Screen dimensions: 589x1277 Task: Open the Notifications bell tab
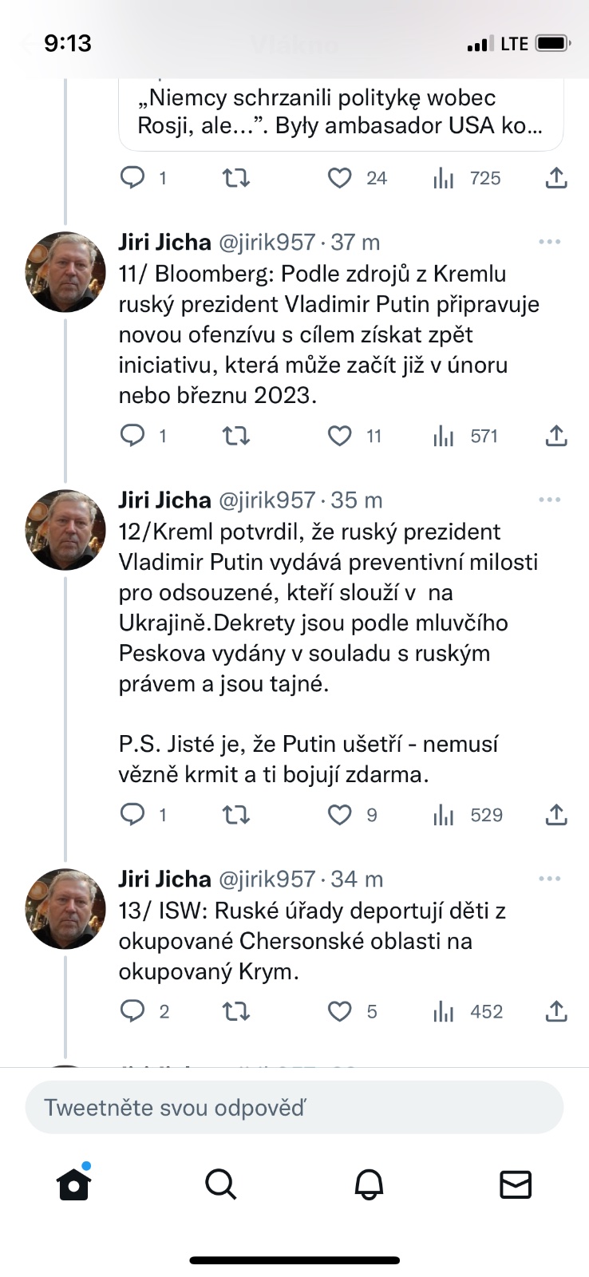point(369,1184)
